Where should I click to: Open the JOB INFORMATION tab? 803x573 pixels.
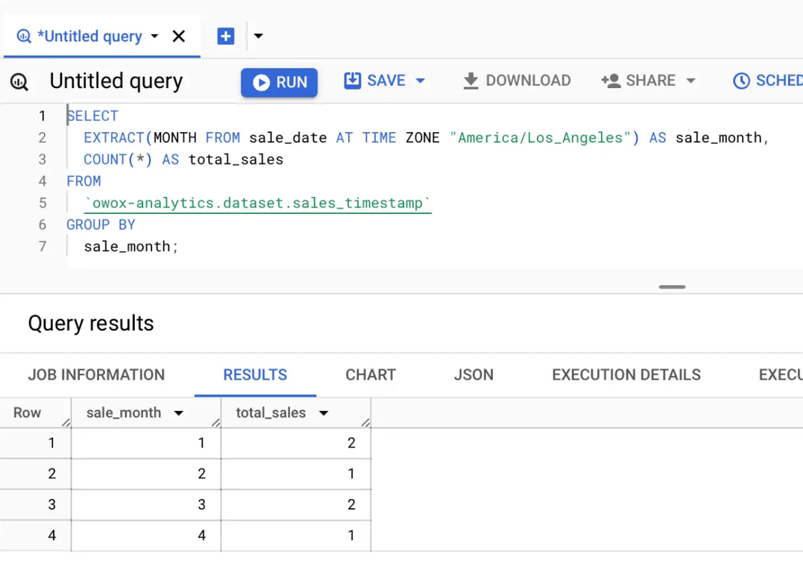tap(96, 375)
